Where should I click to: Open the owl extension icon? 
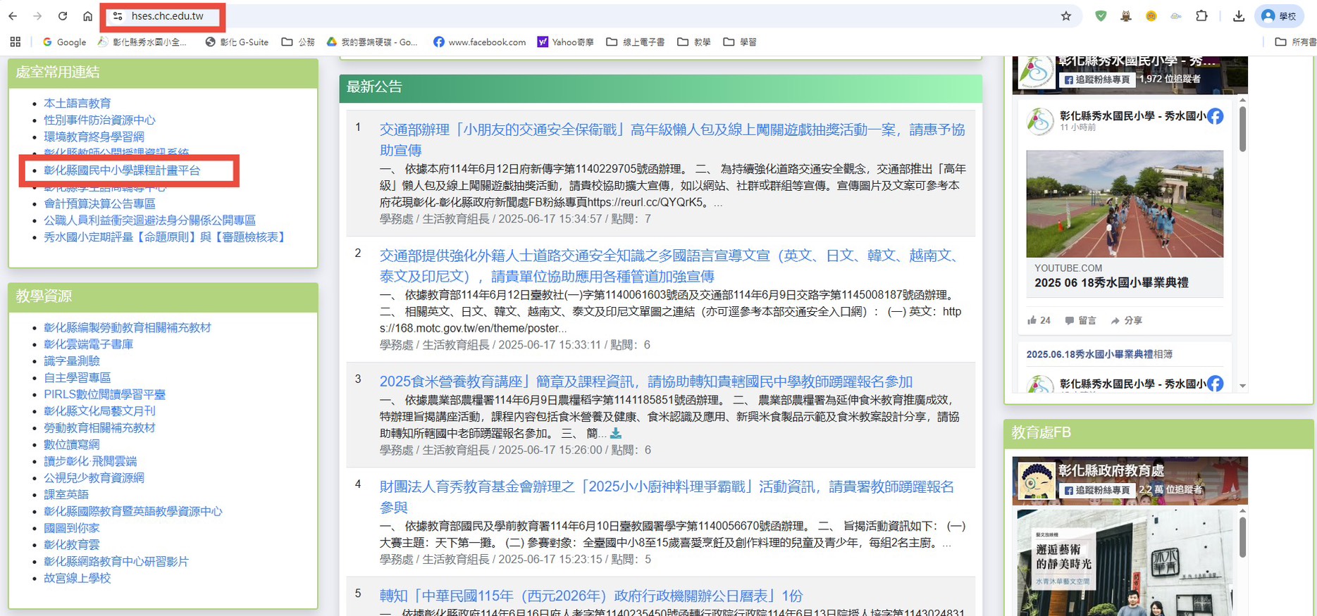(x=1126, y=16)
